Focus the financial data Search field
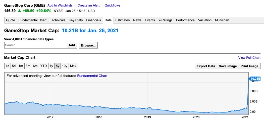 click(35, 45)
